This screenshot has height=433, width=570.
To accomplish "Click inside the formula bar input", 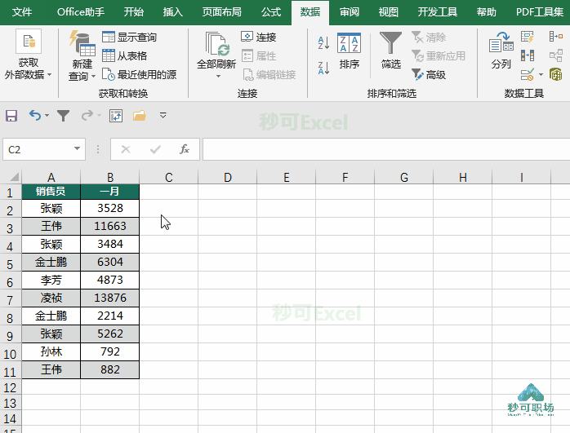I will coord(386,149).
